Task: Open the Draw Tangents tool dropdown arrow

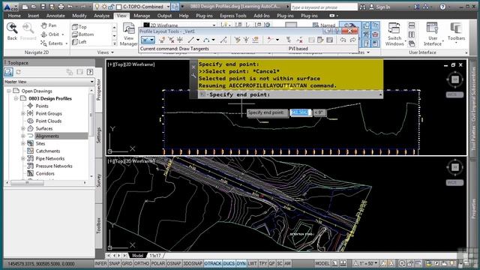Action: 151,40
